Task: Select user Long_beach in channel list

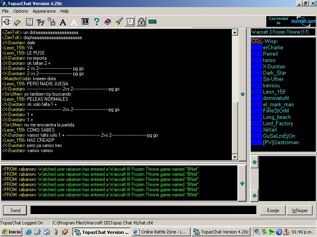Action: click(x=277, y=117)
